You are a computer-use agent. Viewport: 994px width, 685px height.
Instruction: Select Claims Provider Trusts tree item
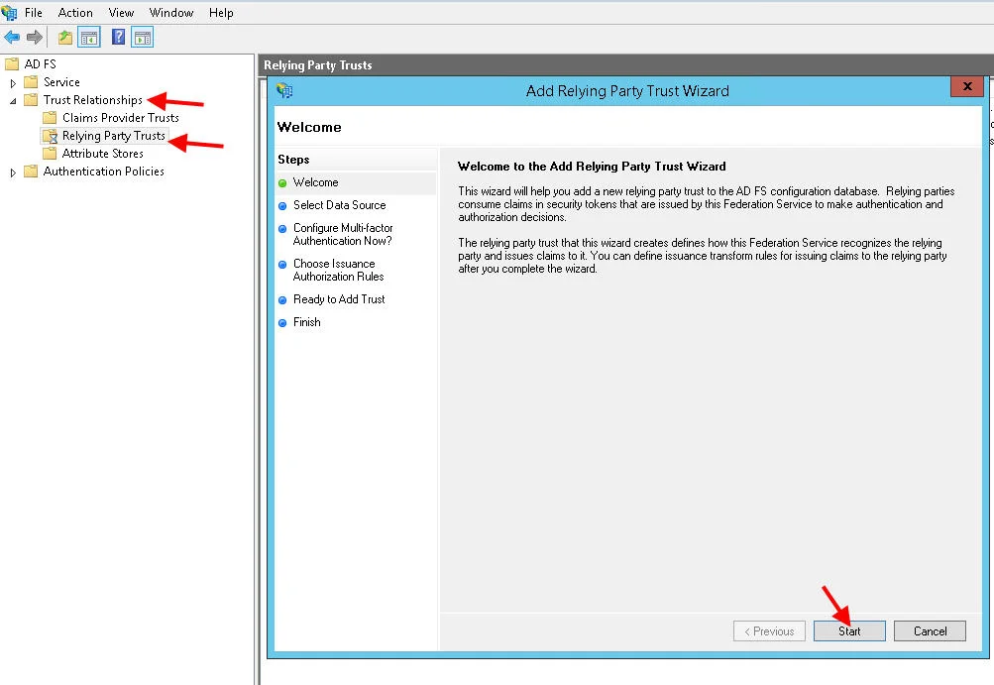pyautogui.click(x=121, y=117)
